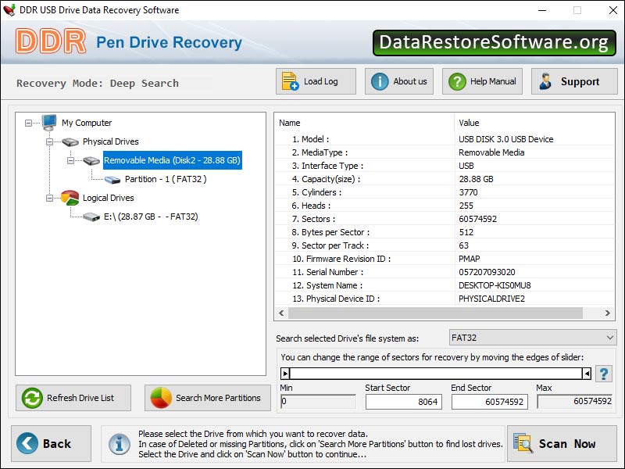Image resolution: width=625 pixels, height=469 pixels.
Task: Click the sector range slider track
Action: [x=436, y=374]
